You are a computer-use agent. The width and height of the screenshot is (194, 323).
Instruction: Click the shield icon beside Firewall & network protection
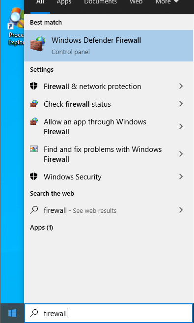(x=34, y=86)
